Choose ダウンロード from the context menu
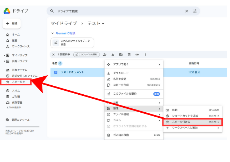Image resolution: width=230 pixels, height=162 pixels. (121, 73)
